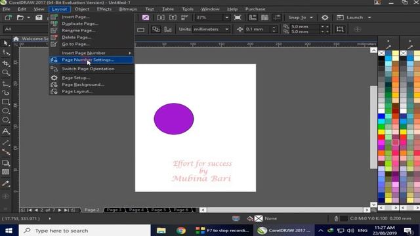Select the Ellipse tool
The height and width of the screenshot is (236, 420).
coord(6,111)
